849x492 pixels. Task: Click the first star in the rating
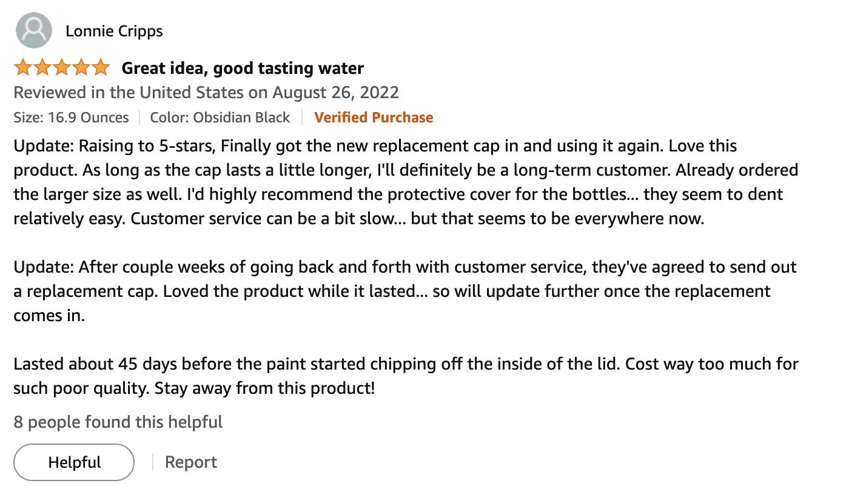coord(23,68)
